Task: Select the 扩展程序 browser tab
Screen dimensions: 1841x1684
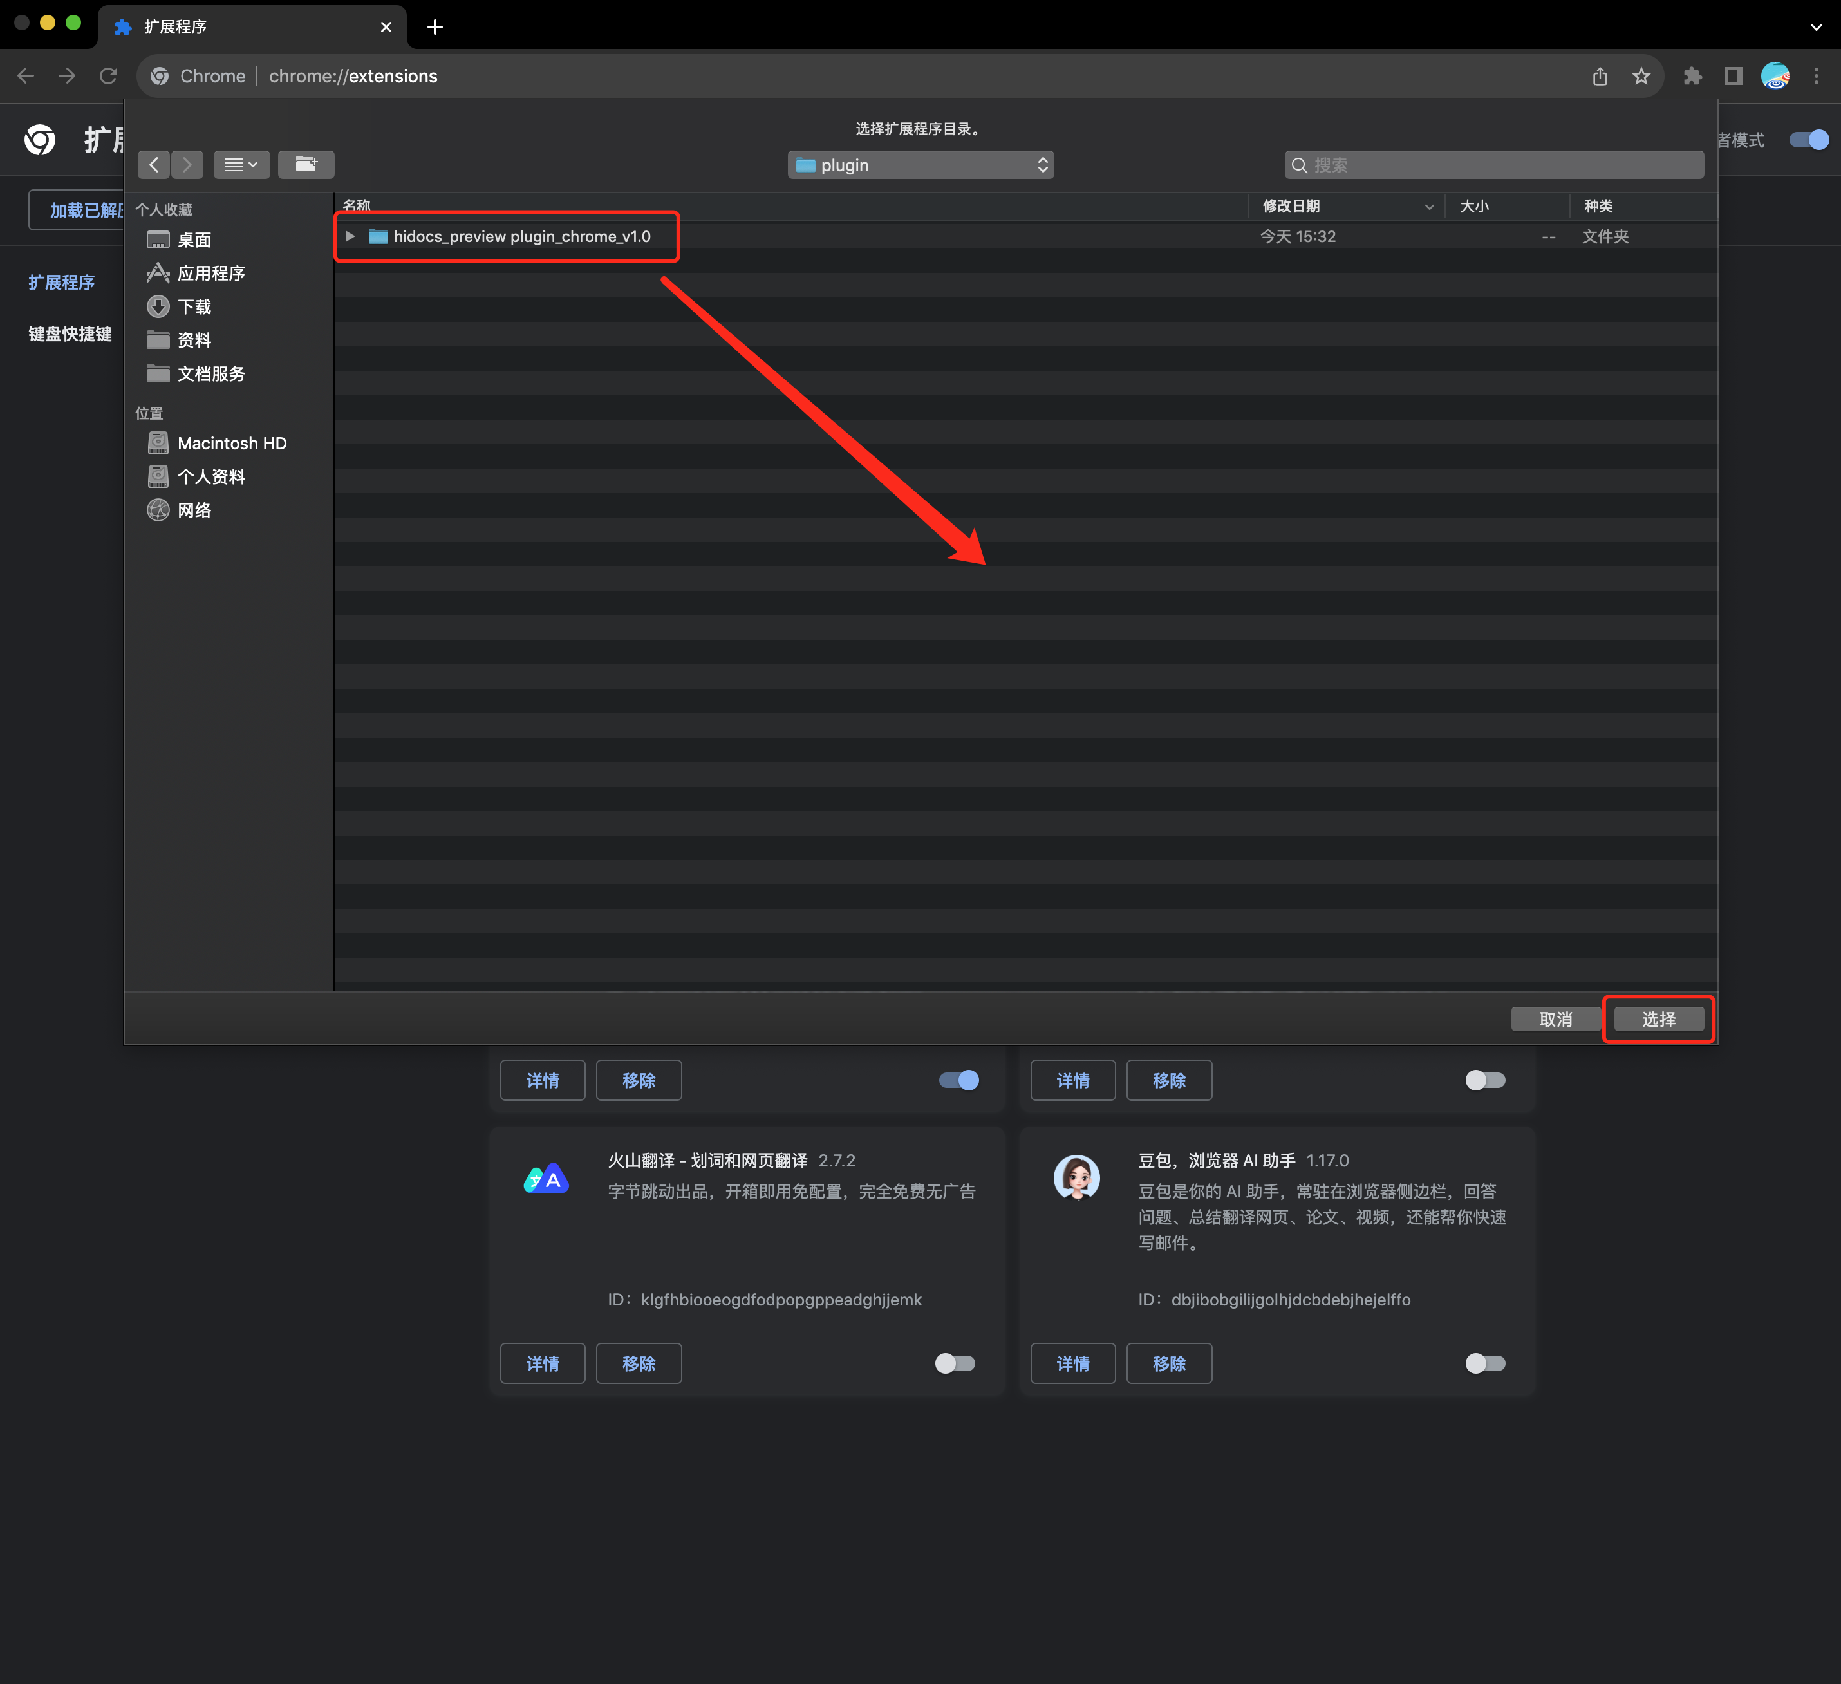Action: [251, 26]
